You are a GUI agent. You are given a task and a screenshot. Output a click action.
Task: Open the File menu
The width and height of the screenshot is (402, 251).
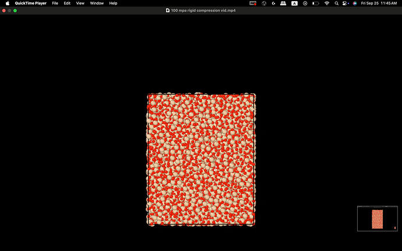(55, 3)
